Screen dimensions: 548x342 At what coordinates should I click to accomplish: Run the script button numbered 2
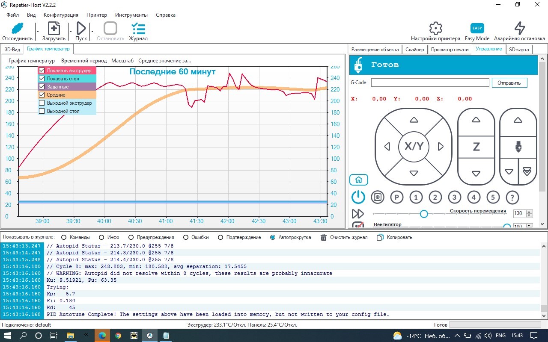pos(435,197)
